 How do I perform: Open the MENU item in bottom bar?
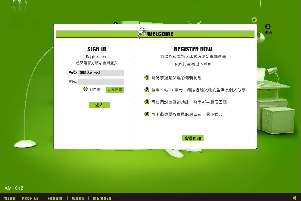click(x=9, y=198)
